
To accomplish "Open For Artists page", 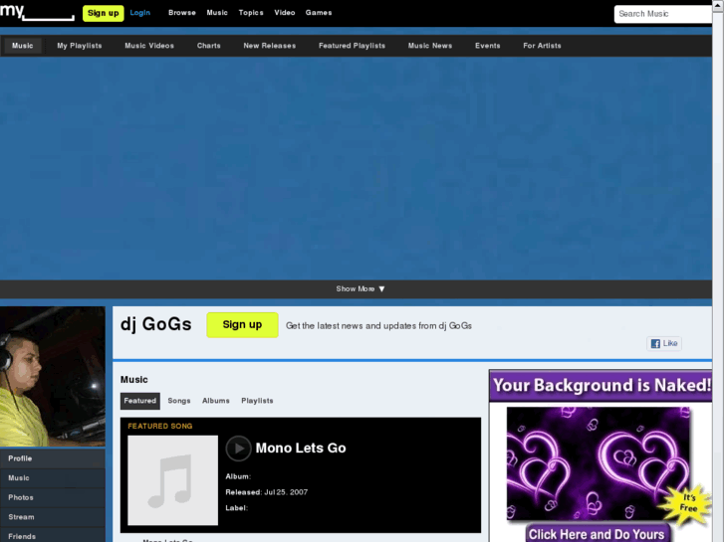I will pos(542,46).
